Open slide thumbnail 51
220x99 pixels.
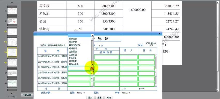pyautogui.click(x=12, y=11)
